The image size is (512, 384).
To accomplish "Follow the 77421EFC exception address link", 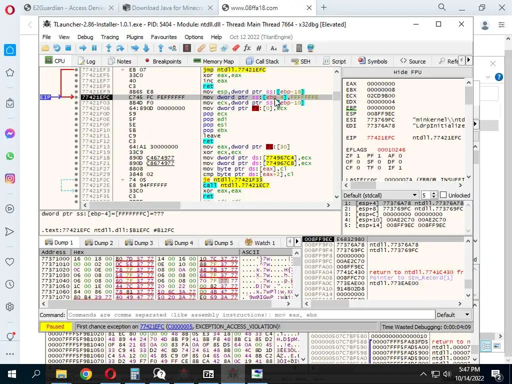I will (152, 326).
